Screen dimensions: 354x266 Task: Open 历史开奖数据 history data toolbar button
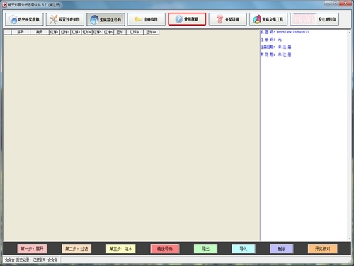click(24, 19)
